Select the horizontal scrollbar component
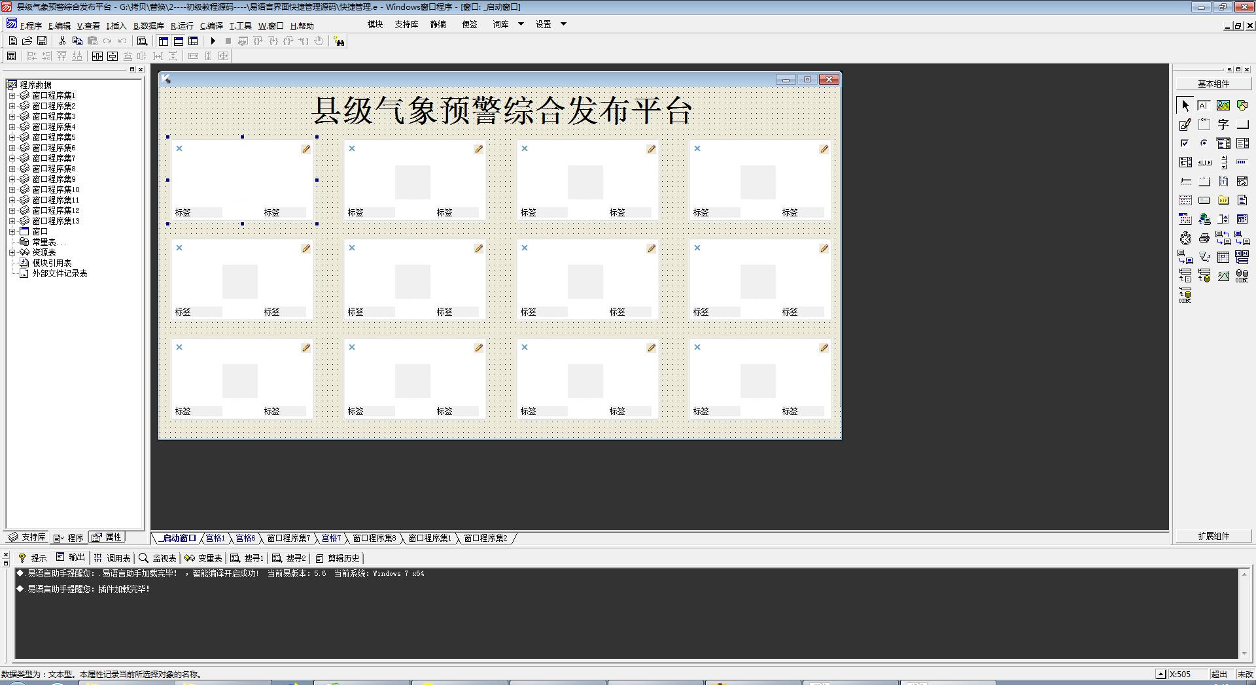This screenshot has width=1256, height=685. coord(1204,162)
